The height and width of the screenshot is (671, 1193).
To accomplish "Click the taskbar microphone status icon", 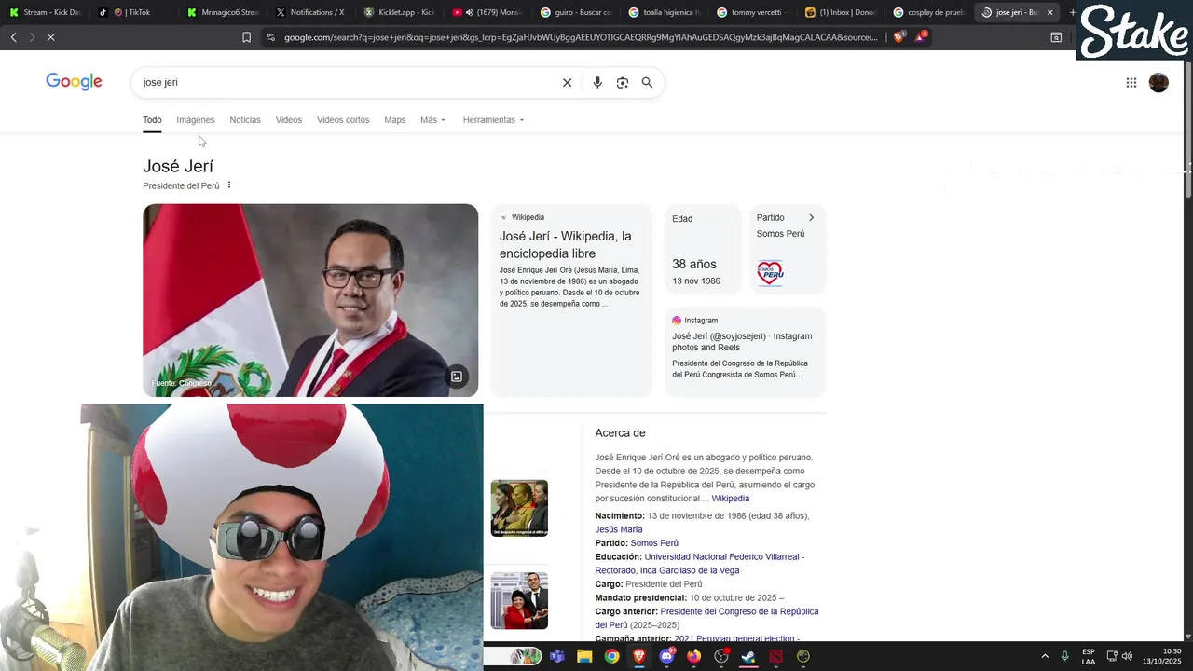I will tap(1065, 656).
